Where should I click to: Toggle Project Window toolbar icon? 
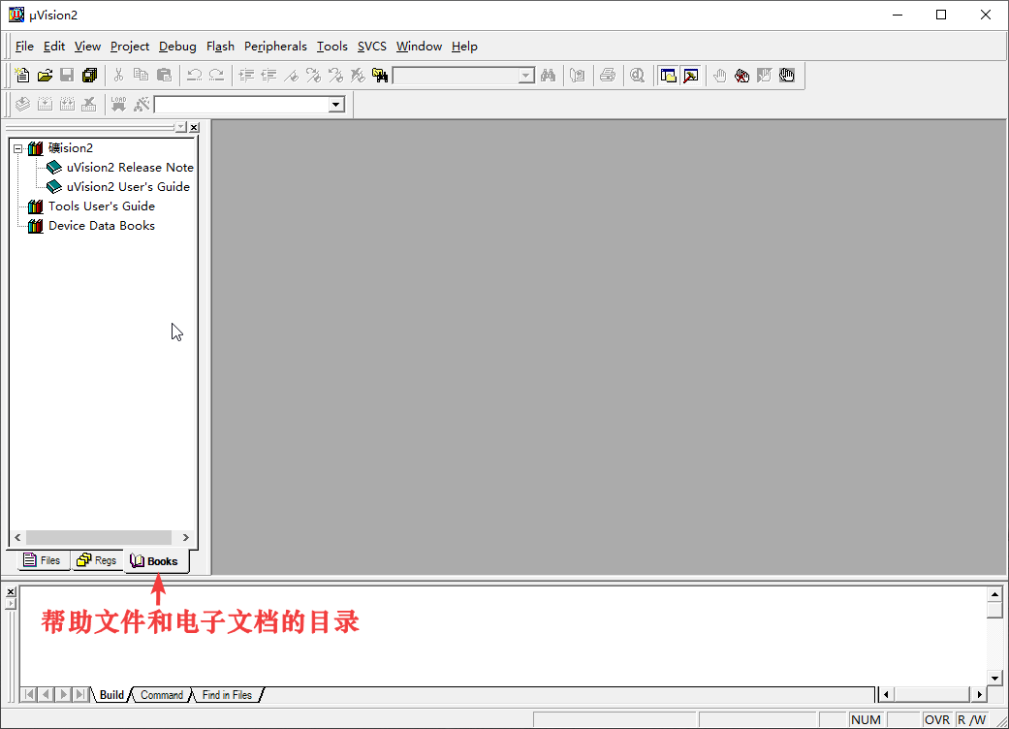[x=668, y=76]
